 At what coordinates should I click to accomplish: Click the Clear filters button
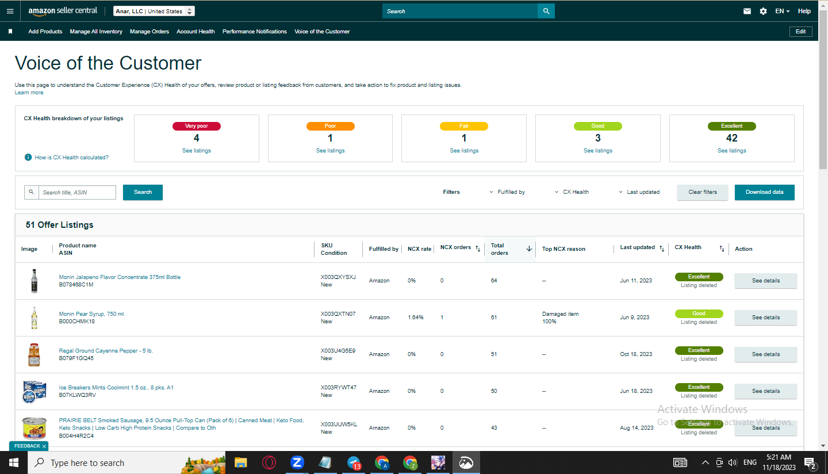(703, 192)
